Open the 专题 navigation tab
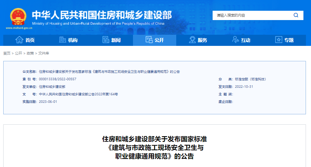The height and width of the screenshot is (167, 311). (284, 40)
